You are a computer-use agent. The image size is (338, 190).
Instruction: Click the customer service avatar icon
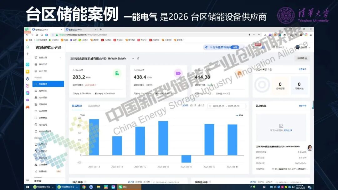(x=310, y=148)
